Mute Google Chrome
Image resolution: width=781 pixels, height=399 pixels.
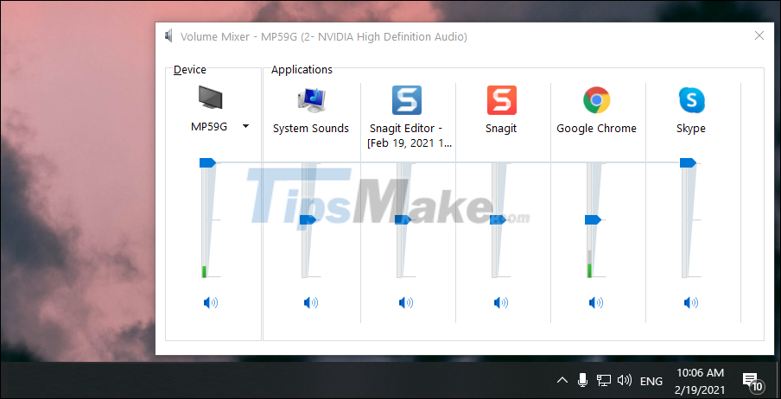(596, 302)
